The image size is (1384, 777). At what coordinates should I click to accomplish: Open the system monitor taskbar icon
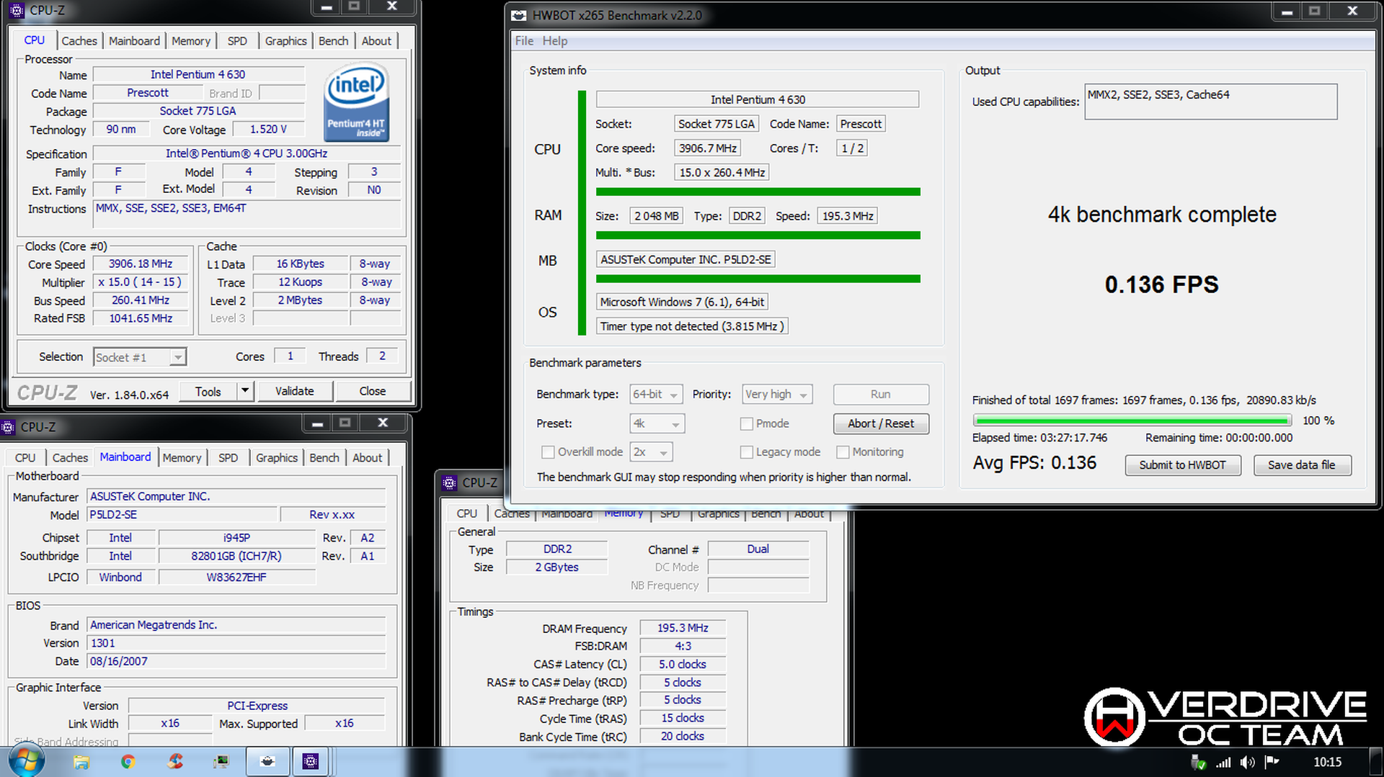pos(221,762)
